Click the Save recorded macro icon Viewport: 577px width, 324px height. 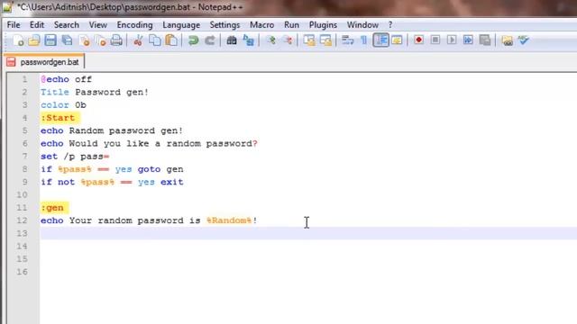[x=485, y=40]
